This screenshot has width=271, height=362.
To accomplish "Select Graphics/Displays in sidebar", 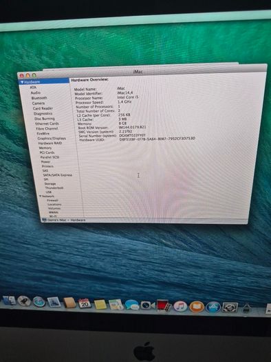I will 52,139.
